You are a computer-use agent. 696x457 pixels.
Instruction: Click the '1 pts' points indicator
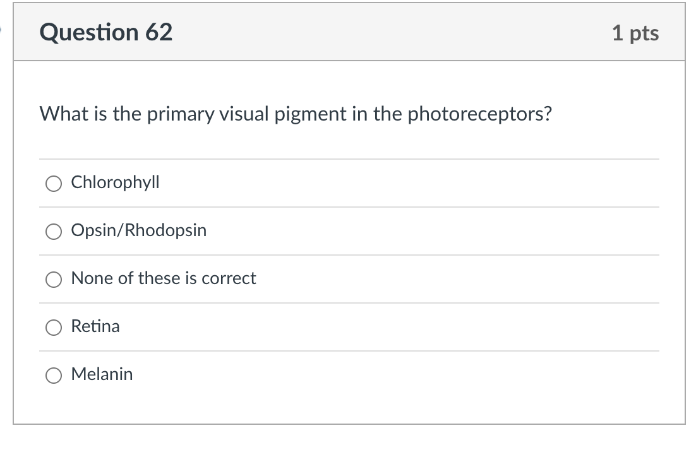tap(635, 33)
